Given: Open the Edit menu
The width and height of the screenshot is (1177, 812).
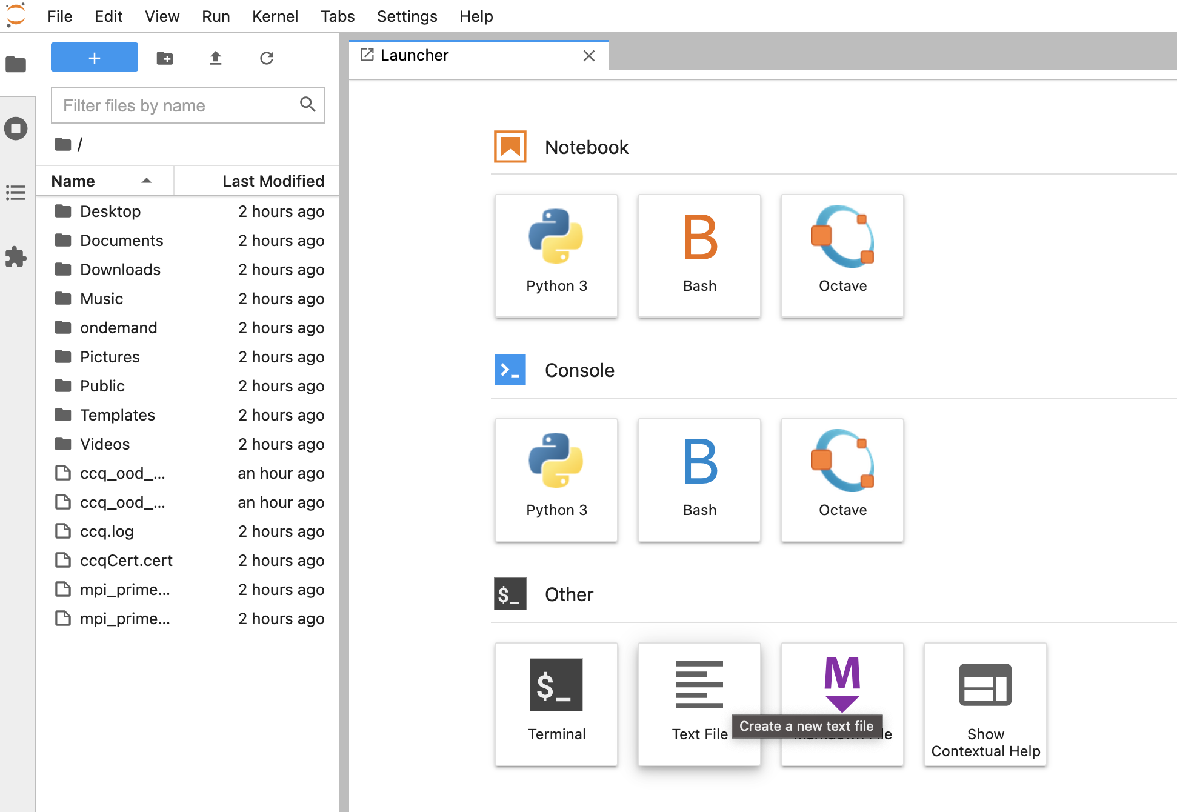Looking at the screenshot, I should [108, 16].
